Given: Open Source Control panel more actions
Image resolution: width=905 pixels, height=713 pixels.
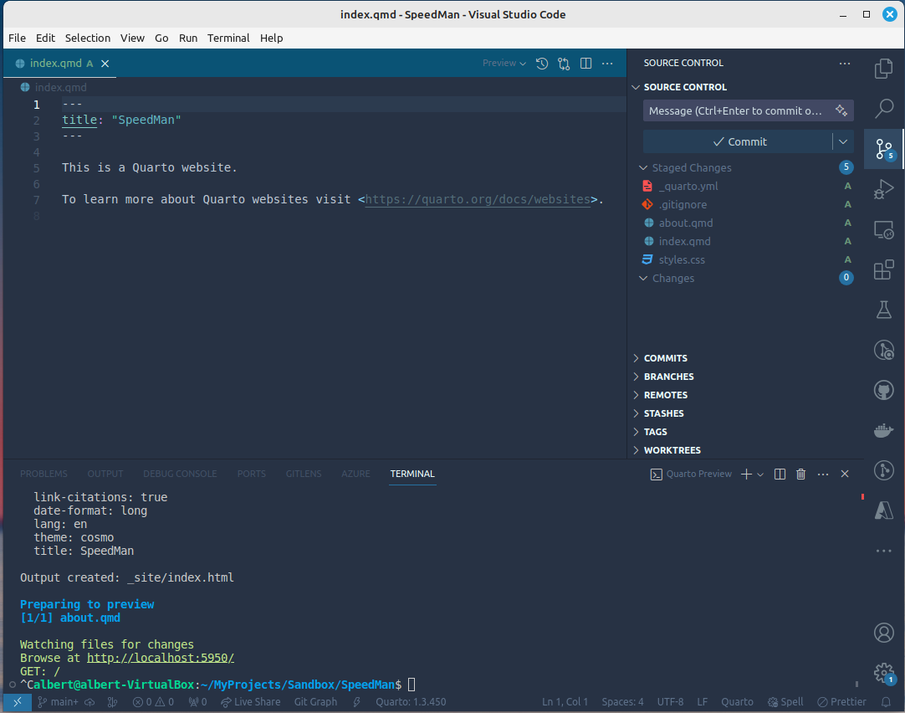Looking at the screenshot, I should (845, 63).
